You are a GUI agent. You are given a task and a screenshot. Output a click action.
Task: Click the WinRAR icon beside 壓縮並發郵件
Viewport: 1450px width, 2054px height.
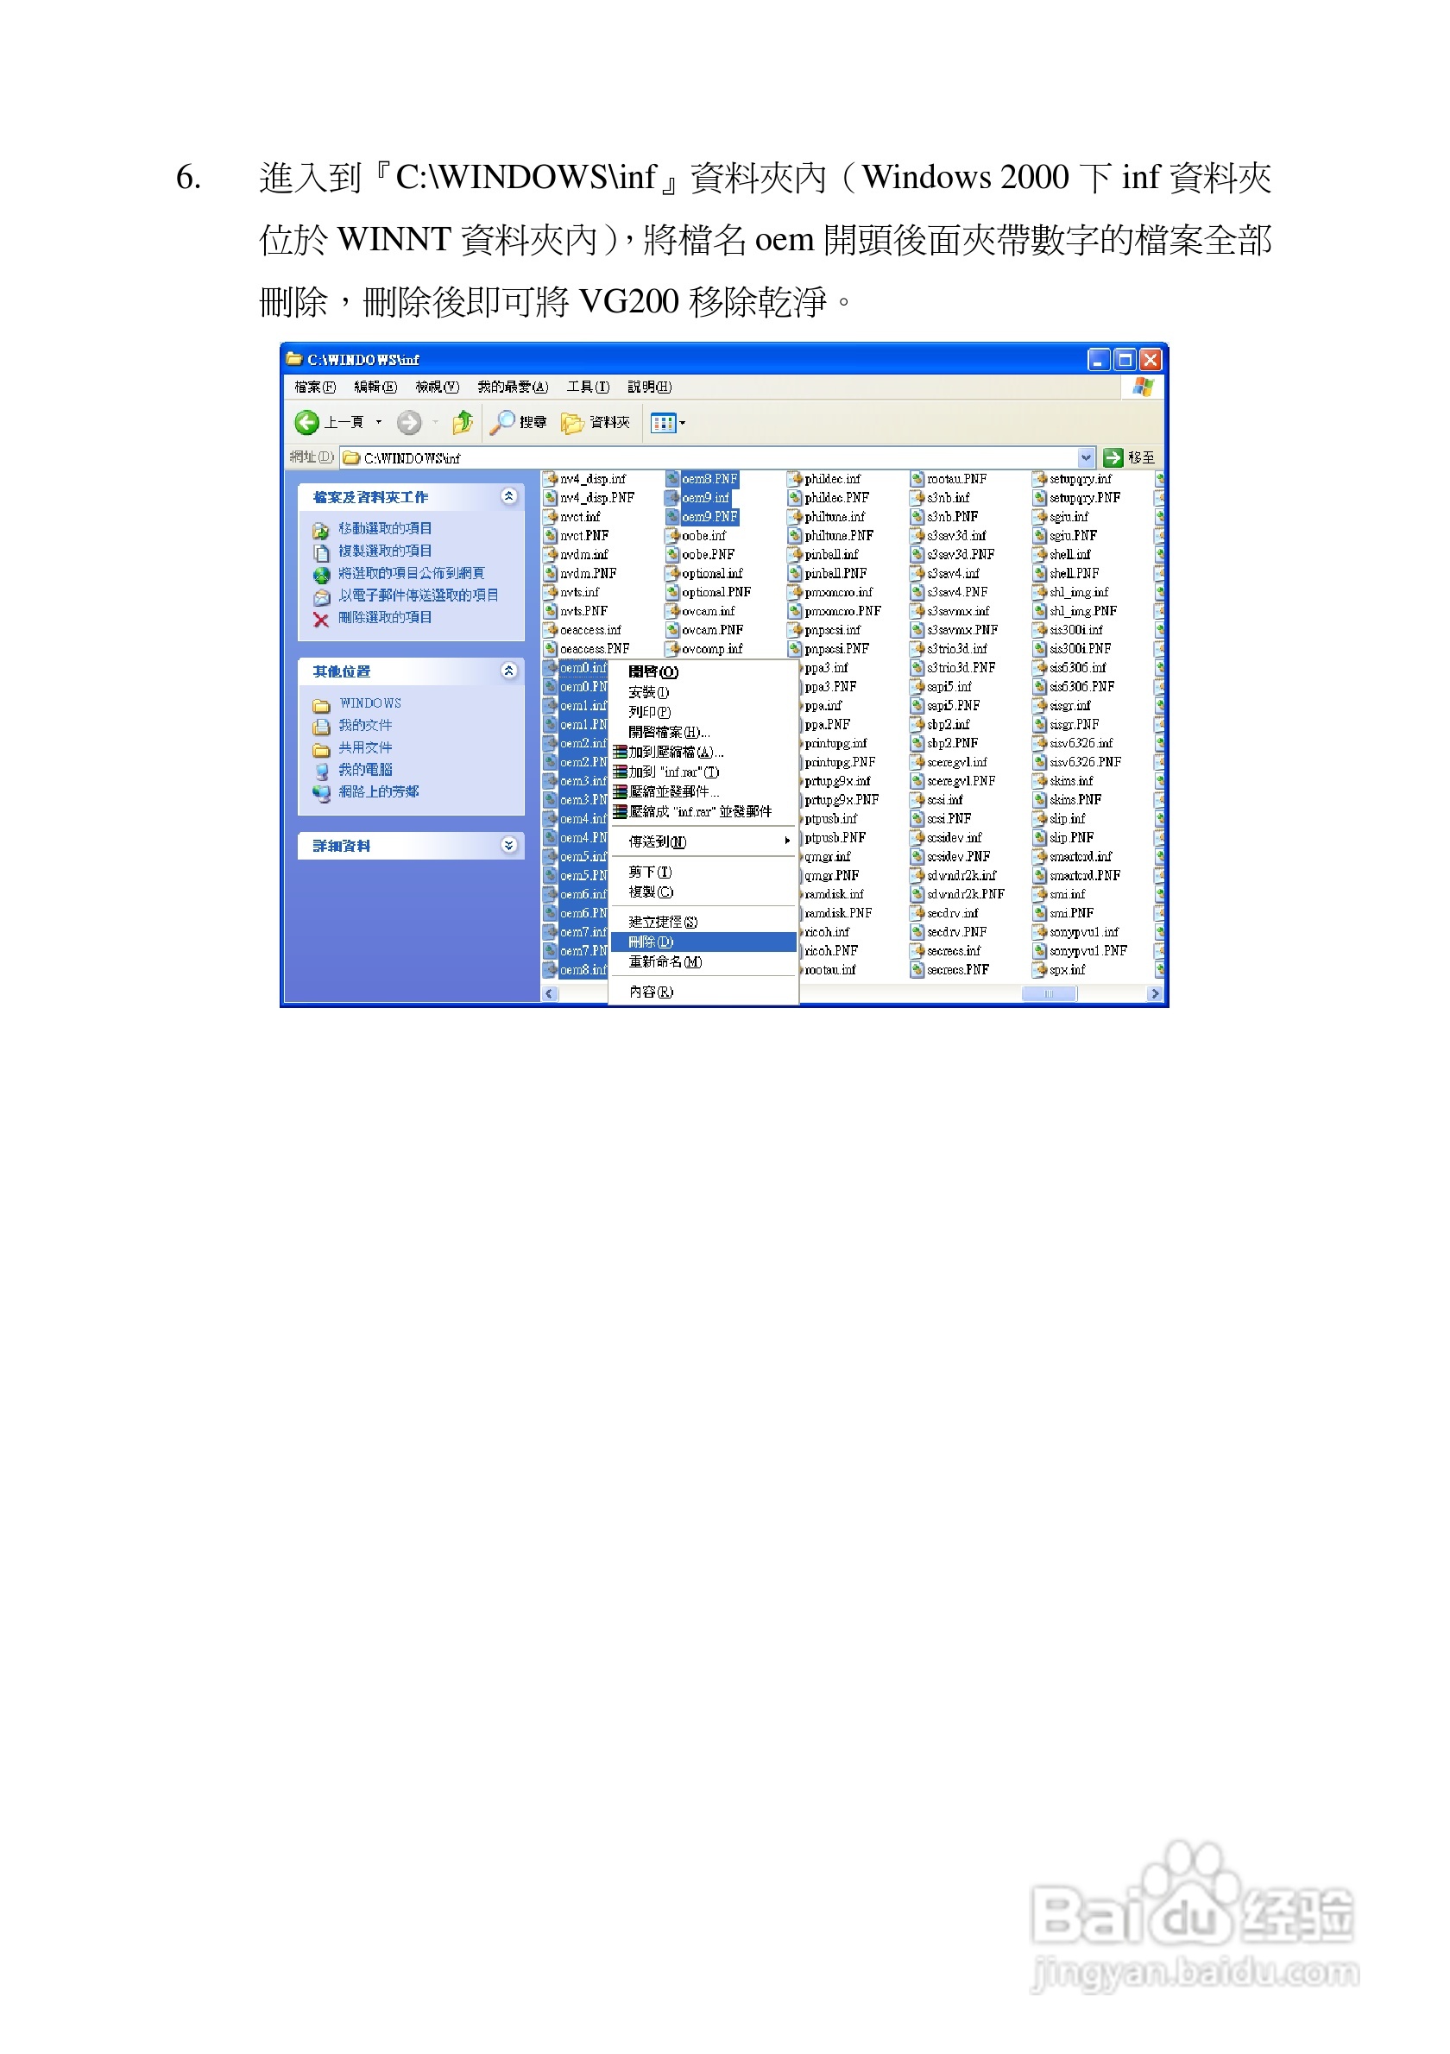(x=619, y=791)
